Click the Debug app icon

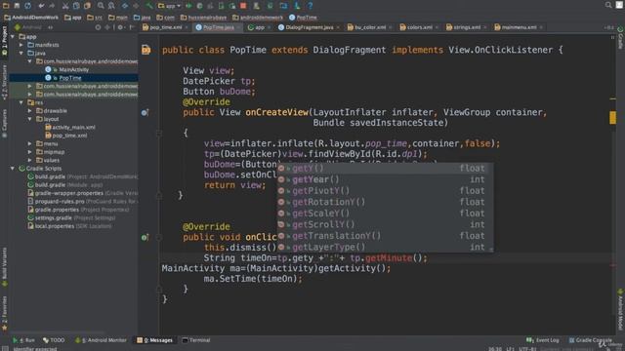pyautogui.click(x=199, y=6)
